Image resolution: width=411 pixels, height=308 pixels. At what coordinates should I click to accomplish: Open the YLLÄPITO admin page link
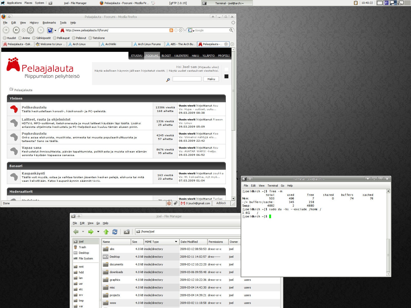coord(208,56)
